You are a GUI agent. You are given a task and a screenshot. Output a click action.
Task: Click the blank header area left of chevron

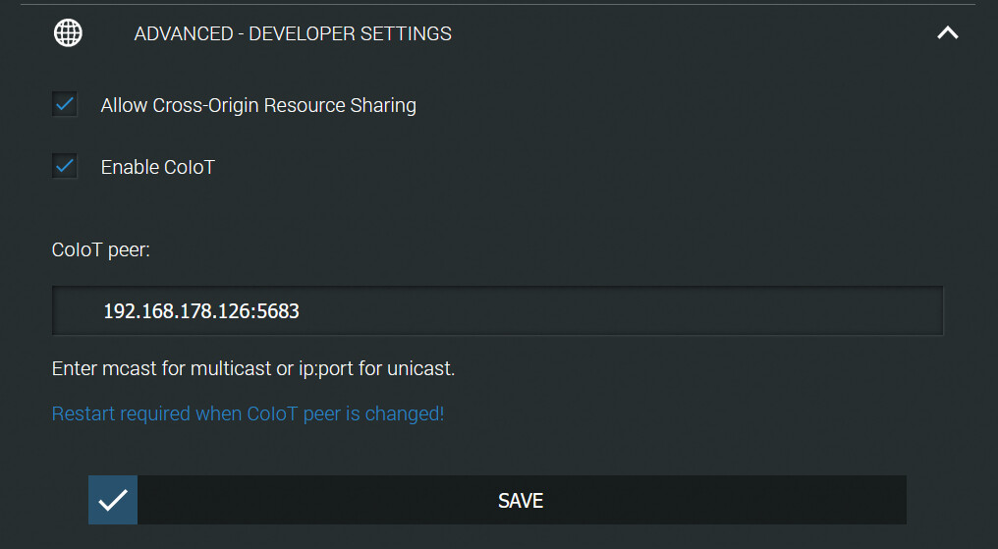[x=688, y=33]
